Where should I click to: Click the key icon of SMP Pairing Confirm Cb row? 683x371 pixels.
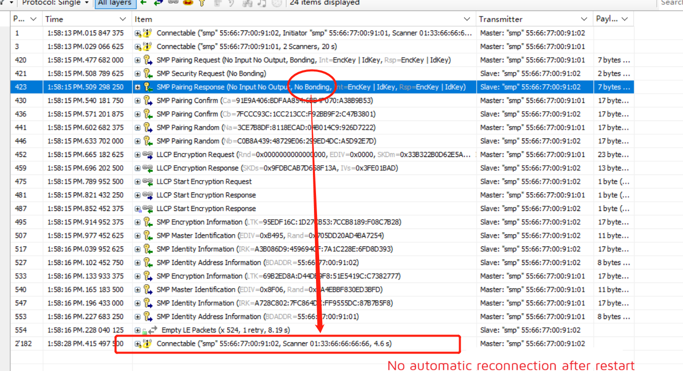148,114
